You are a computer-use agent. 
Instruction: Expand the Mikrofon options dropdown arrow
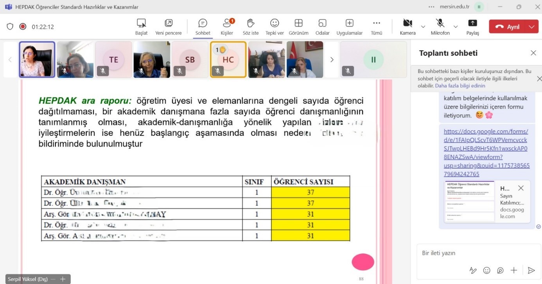455,27
